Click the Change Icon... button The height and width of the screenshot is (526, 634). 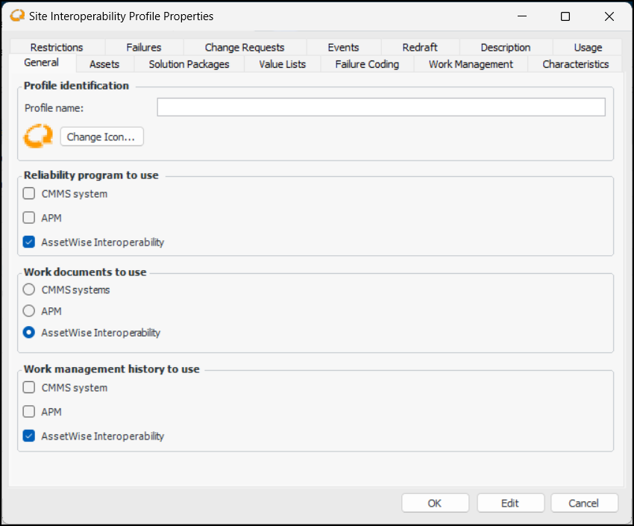[102, 137]
